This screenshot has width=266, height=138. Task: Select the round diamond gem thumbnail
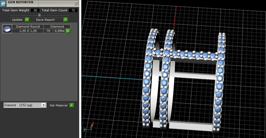click(x=7, y=29)
